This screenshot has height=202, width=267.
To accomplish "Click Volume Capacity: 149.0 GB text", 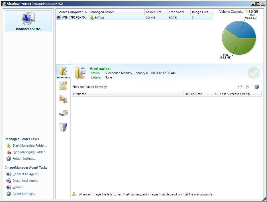I will [239, 12].
